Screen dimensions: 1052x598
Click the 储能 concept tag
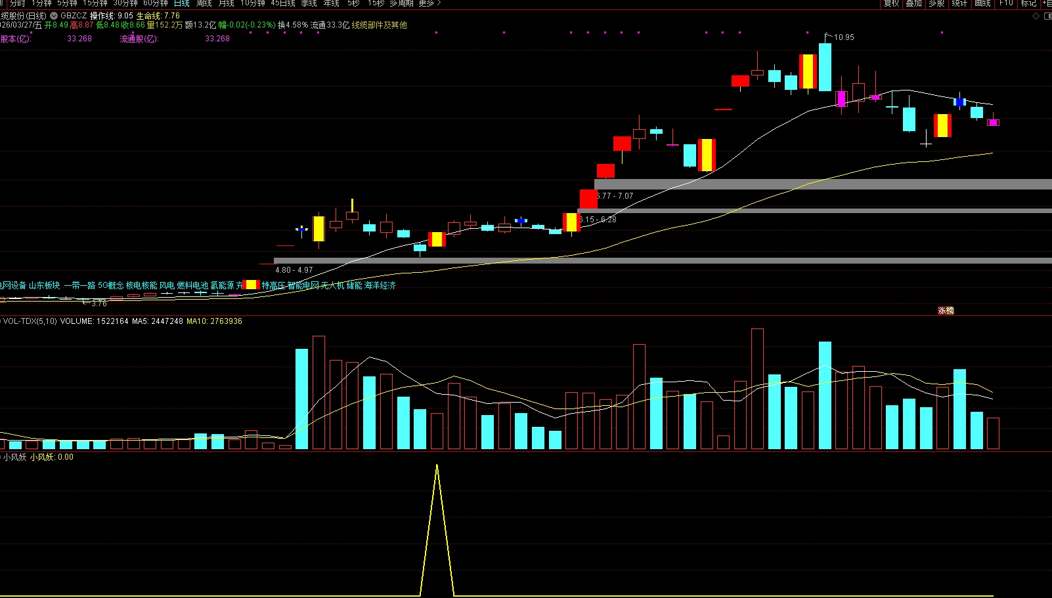click(x=355, y=286)
